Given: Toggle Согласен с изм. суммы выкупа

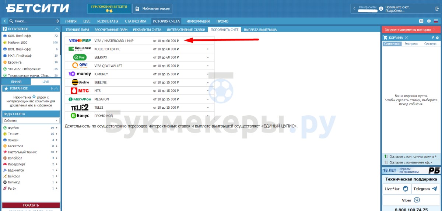Looking at the screenshot, I should pyautogui.click(x=411, y=156).
